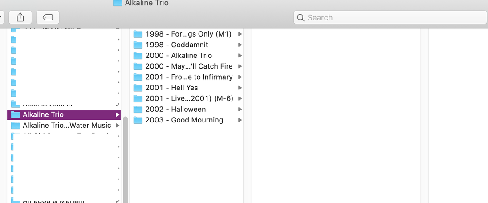Click the title bar folder proxy icon
This screenshot has height=203, width=488.
click(118, 3)
